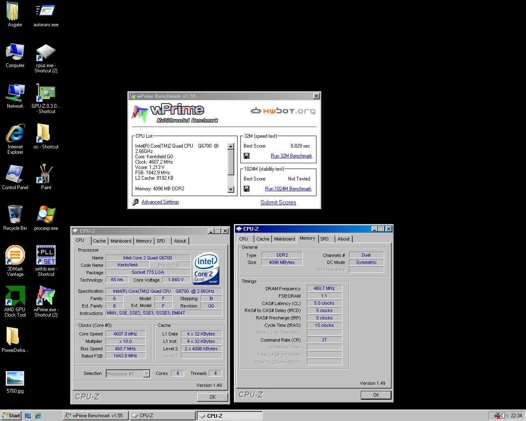Click the down arrow in the CPU List scrollbar
This screenshot has height=421, width=526.
(x=231, y=190)
